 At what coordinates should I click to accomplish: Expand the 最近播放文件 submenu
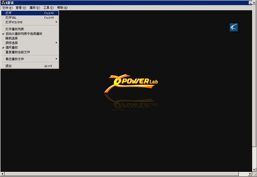click(30, 59)
